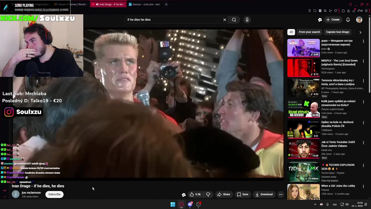This screenshot has width=371, height=209.
Task: Open NBSPLV Lost Soul Down thumbnail
Action: (x=303, y=68)
